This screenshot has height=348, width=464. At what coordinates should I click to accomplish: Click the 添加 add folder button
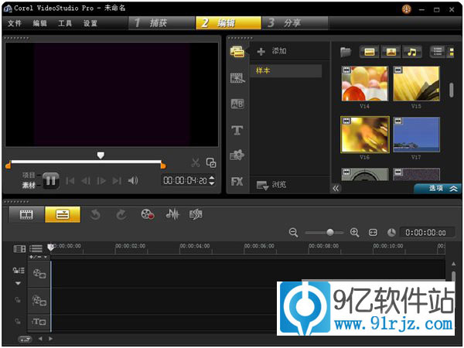[x=271, y=51]
